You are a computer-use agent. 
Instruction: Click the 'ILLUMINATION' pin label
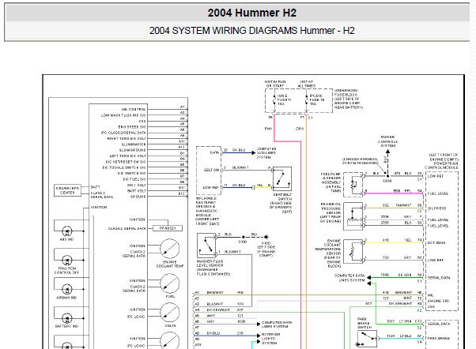coord(134,144)
